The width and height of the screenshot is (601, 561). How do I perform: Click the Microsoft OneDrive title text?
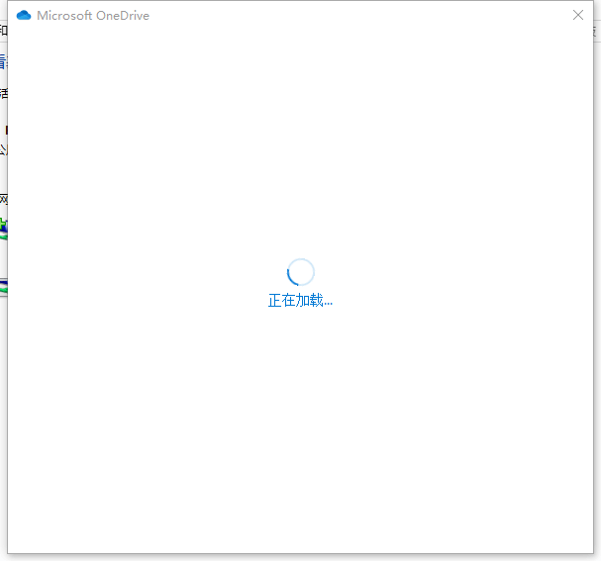[x=93, y=15]
